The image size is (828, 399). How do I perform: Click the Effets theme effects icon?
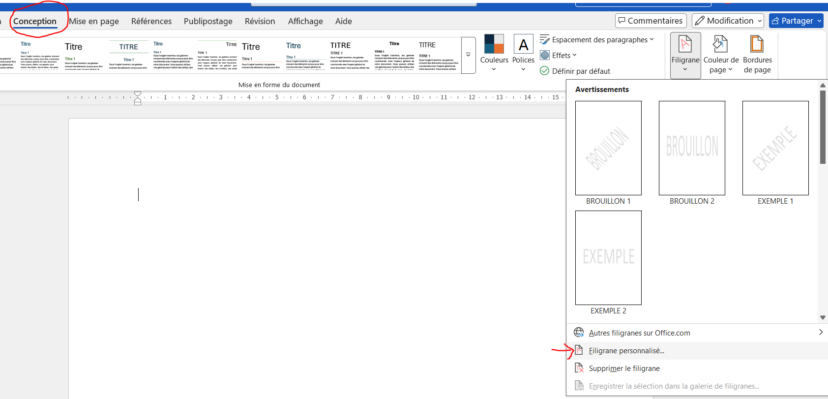pos(545,56)
